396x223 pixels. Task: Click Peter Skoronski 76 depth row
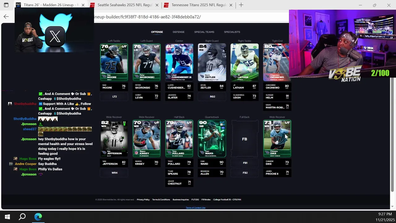(147, 87)
